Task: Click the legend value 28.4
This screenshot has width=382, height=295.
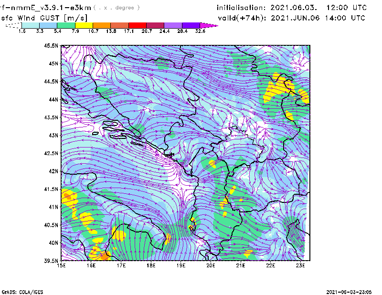Action: click(x=182, y=31)
